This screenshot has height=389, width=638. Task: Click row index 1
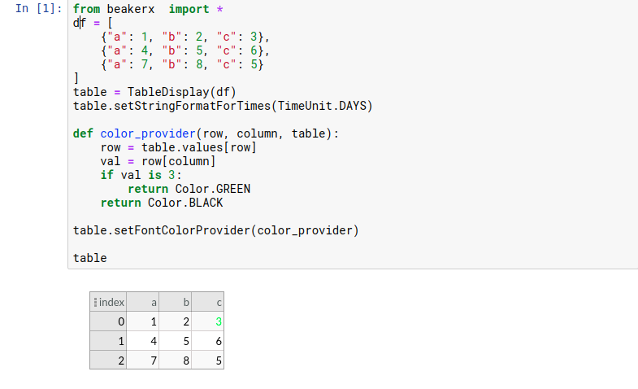(x=108, y=341)
